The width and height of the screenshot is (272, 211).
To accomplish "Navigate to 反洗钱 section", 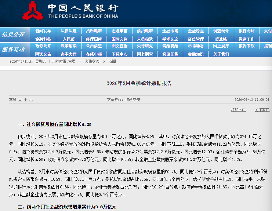I will click(x=221, y=39).
